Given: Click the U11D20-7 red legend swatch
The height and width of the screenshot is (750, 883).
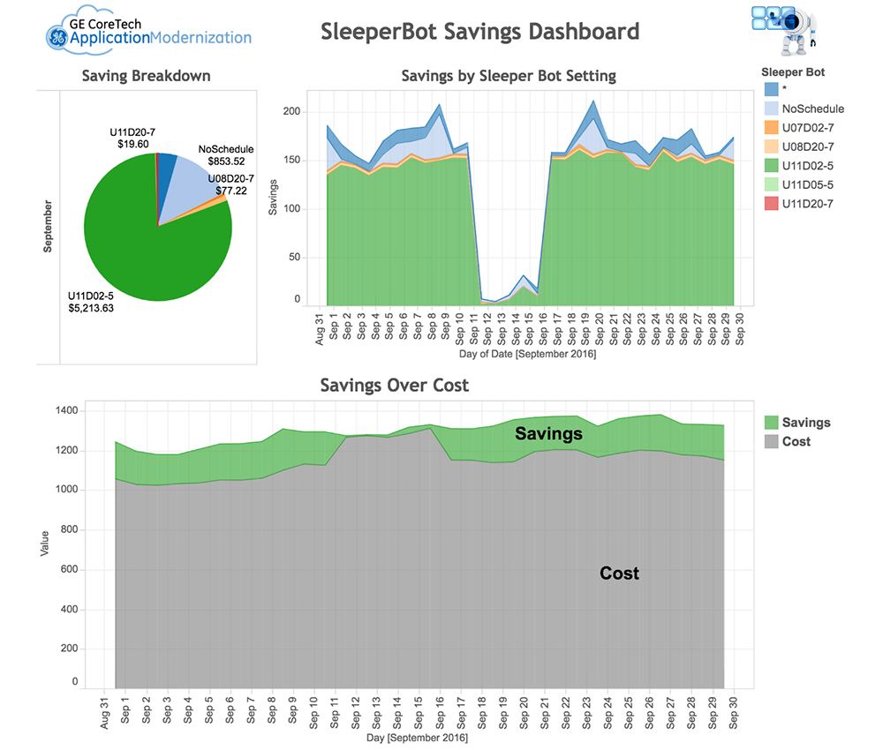Looking at the screenshot, I should (x=772, y=204).
